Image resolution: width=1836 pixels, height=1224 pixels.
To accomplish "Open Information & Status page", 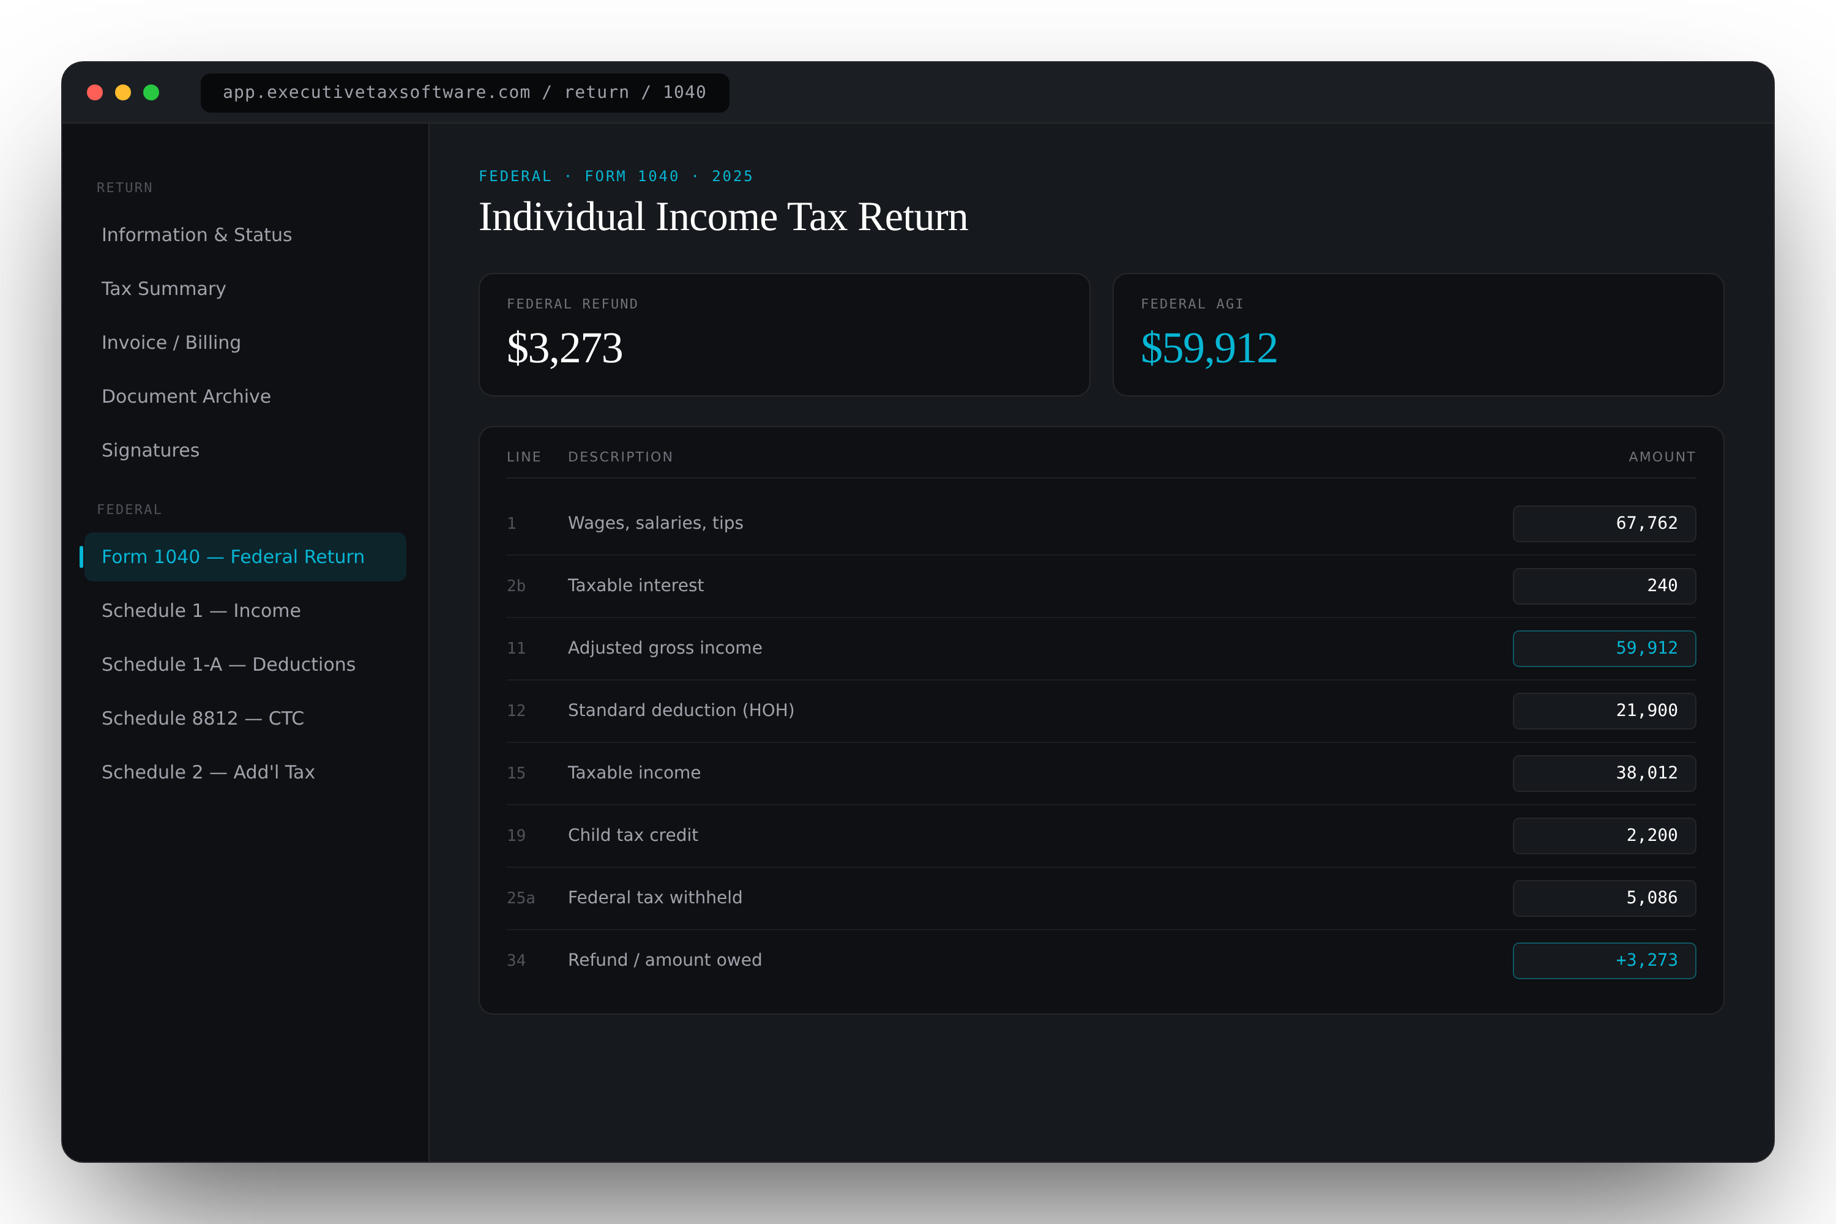I will click(245, 235).
